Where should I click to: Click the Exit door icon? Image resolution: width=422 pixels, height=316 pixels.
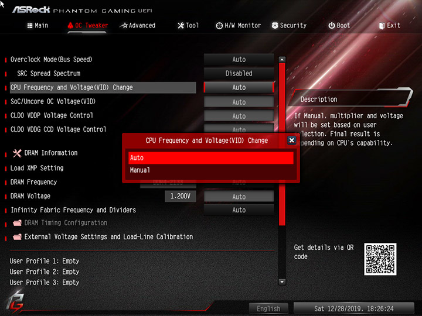pyautogui.click(x=382, y=26)
